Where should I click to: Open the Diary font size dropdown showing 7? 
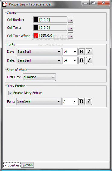tap(70, 102)
